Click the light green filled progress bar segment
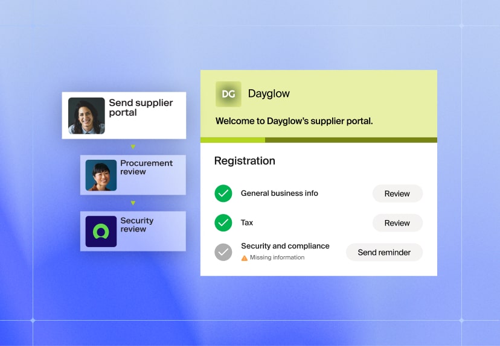Viewport: 500px width, 346px height. 232,140
